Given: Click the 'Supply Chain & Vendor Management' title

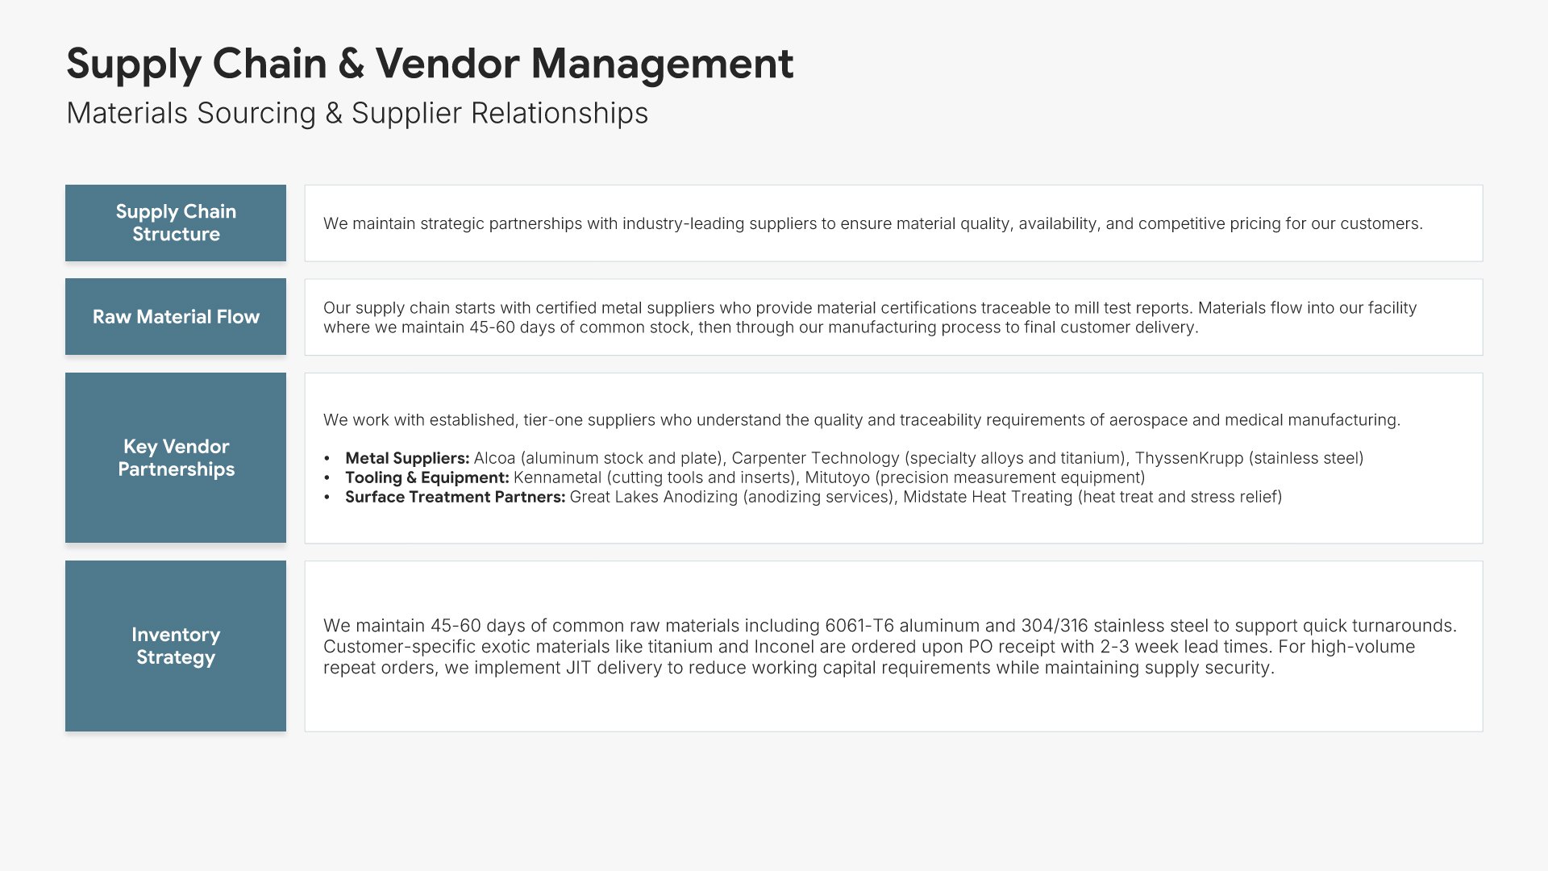Looking at the screenshot, I should [430, 64].
